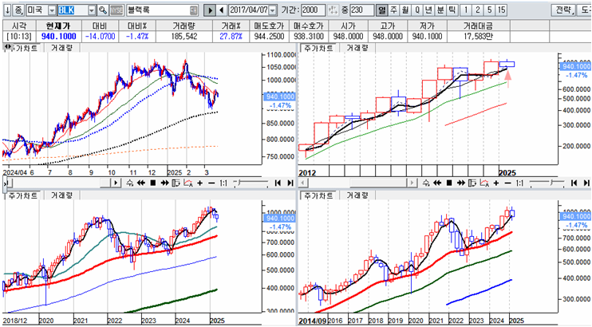This screenshot has height=327, width=592.
Task: Click chart layout icon in right toolbar
Action: [472, 183]
